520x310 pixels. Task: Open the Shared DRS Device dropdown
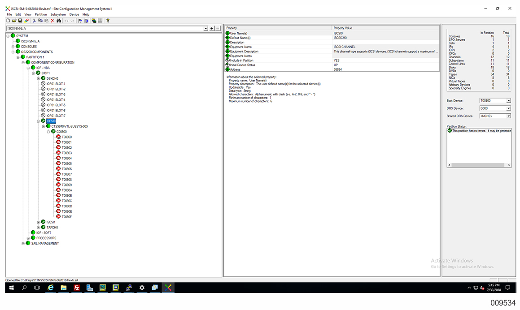(508, 116)
